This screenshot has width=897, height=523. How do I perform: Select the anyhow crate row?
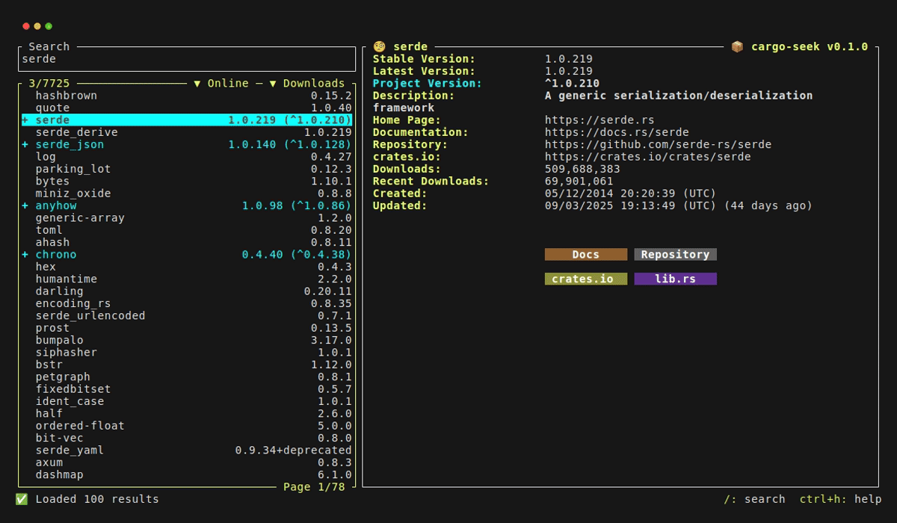click(x=187, y=205)
